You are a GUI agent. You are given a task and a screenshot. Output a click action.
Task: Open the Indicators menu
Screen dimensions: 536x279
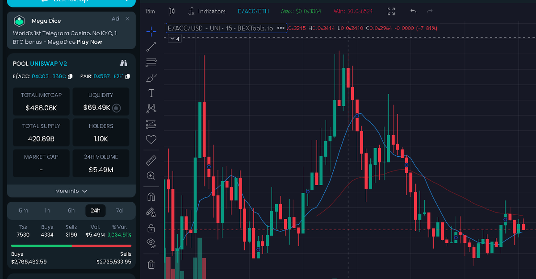(x=207, y=11)
